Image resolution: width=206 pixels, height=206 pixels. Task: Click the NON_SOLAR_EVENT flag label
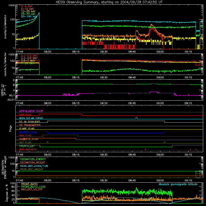31,118
